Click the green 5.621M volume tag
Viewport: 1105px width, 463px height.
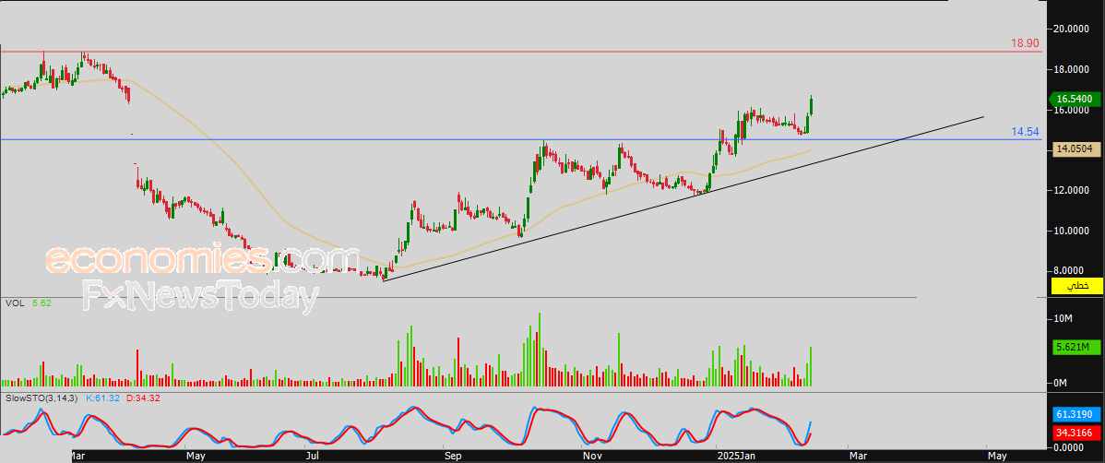(1075, 348)
